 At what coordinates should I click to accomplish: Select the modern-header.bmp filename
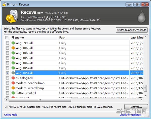30,83
